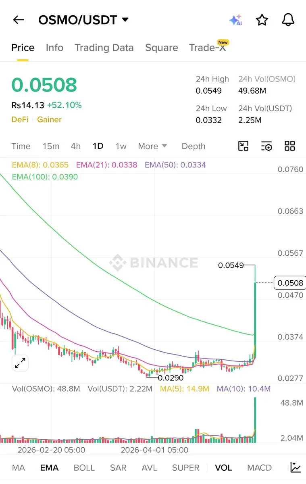The width and height of the screenshot is (306, 484).
Task: Tap the EMA(100): 0.0390 legend
Action: 45,177
